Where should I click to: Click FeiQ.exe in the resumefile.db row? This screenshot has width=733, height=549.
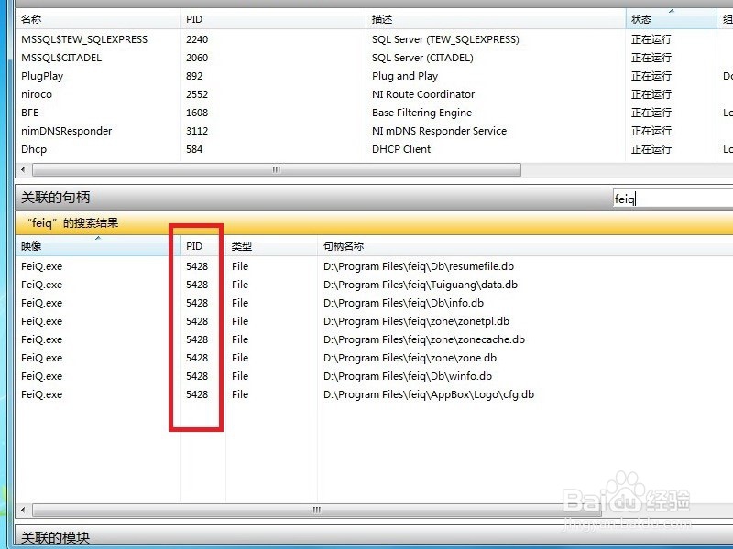pyautogui.click(x=41, y=266)
